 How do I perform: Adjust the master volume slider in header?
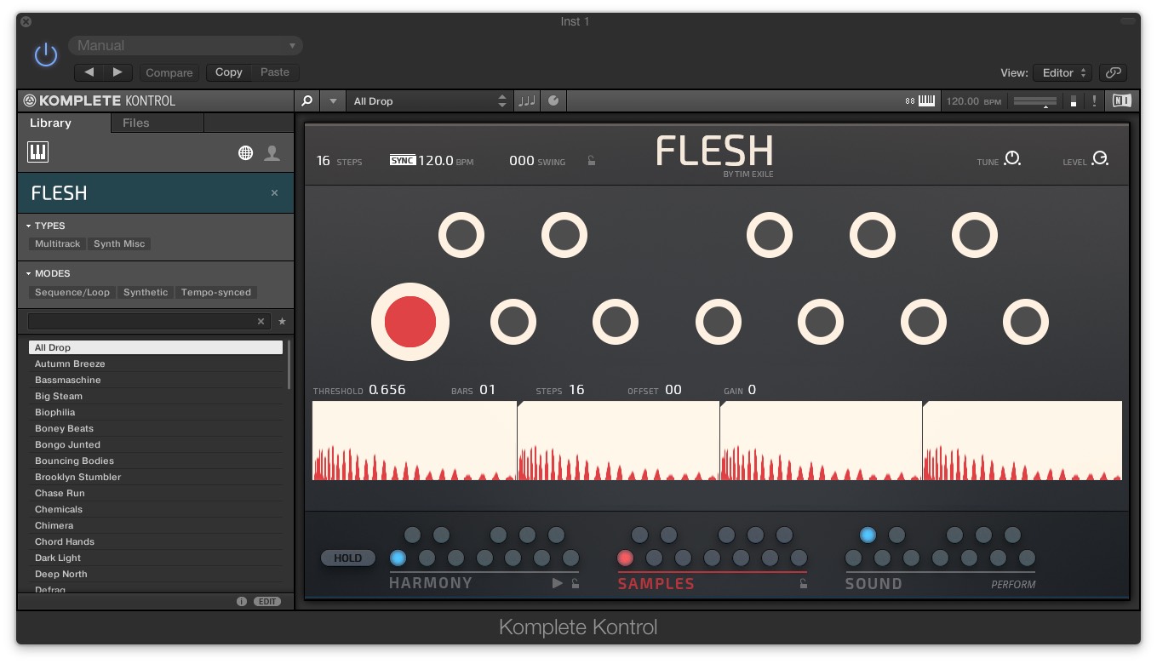point(1035,101)
